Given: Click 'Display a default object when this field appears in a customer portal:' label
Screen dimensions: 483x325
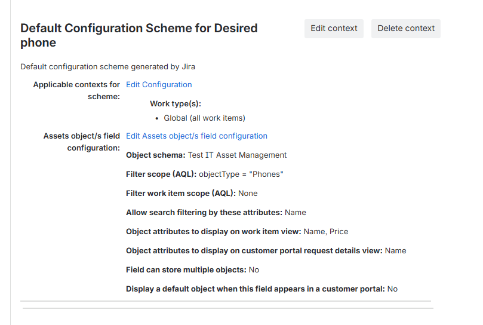Looking at the screenshot, I should point(256,289).
